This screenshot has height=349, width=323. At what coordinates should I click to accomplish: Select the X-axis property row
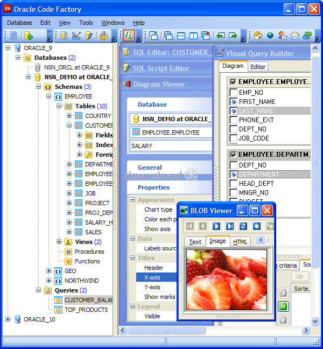[x=156, y=277]
